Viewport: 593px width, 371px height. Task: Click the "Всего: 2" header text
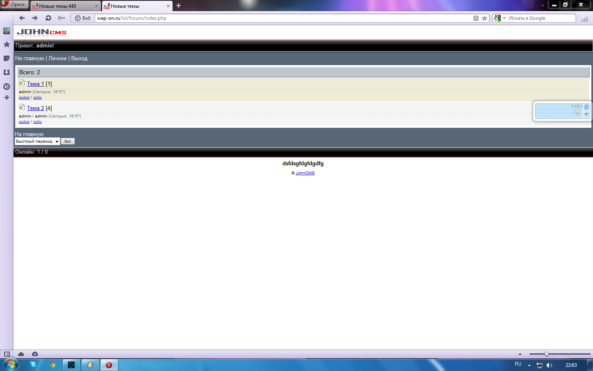30,73
